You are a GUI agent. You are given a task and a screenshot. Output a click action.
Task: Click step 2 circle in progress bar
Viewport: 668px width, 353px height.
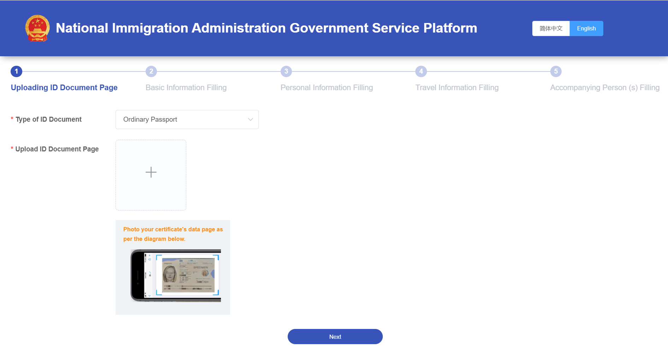tap(151, 71)
